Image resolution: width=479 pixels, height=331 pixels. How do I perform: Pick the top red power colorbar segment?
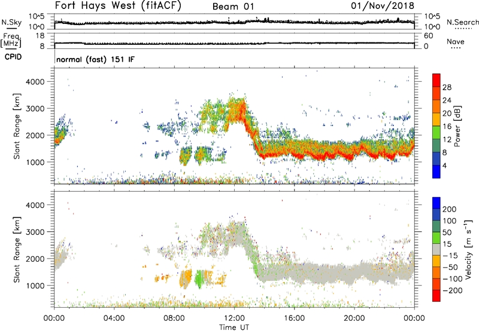(436, 80)
